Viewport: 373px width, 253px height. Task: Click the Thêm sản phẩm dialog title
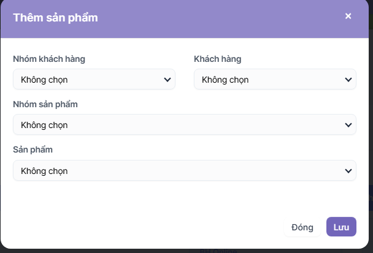tap(55, 18)
